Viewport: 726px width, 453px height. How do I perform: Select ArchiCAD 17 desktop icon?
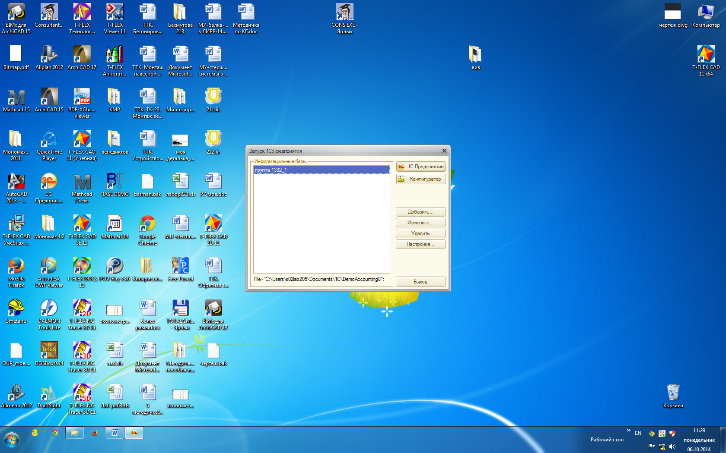click(x=82, y=58)
